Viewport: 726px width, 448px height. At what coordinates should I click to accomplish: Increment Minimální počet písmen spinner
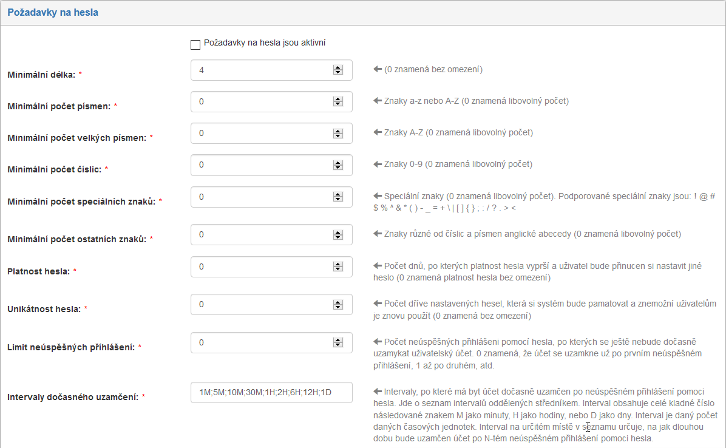point(338,99)
